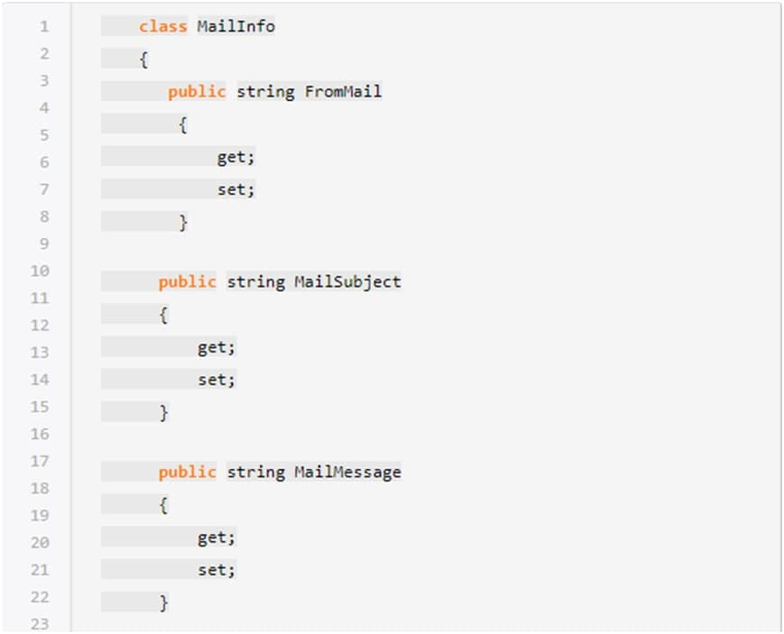
Task: Click the MailSubject property name
Action: pyautogui.click(x=347, y=282)
